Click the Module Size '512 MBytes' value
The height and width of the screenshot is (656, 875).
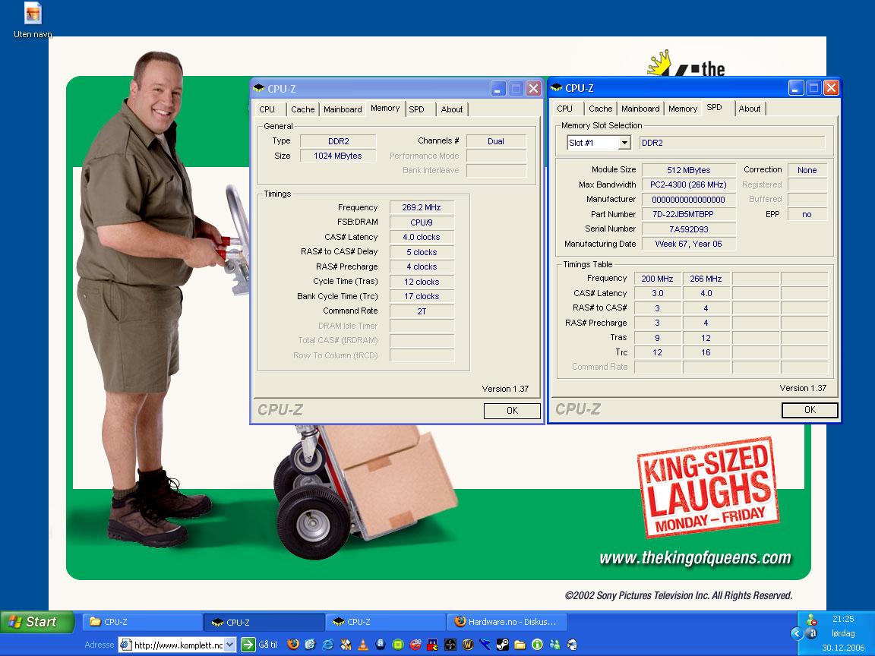(689, 170)
